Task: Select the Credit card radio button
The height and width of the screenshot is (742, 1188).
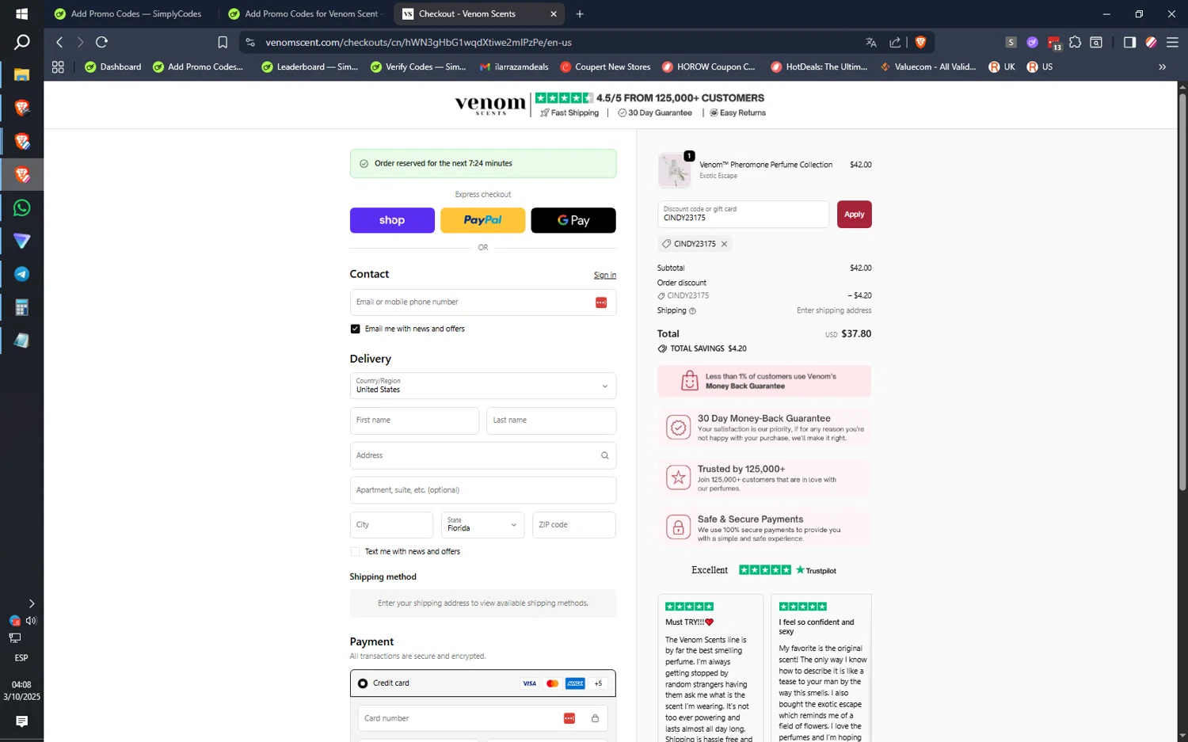Action: 363,683
